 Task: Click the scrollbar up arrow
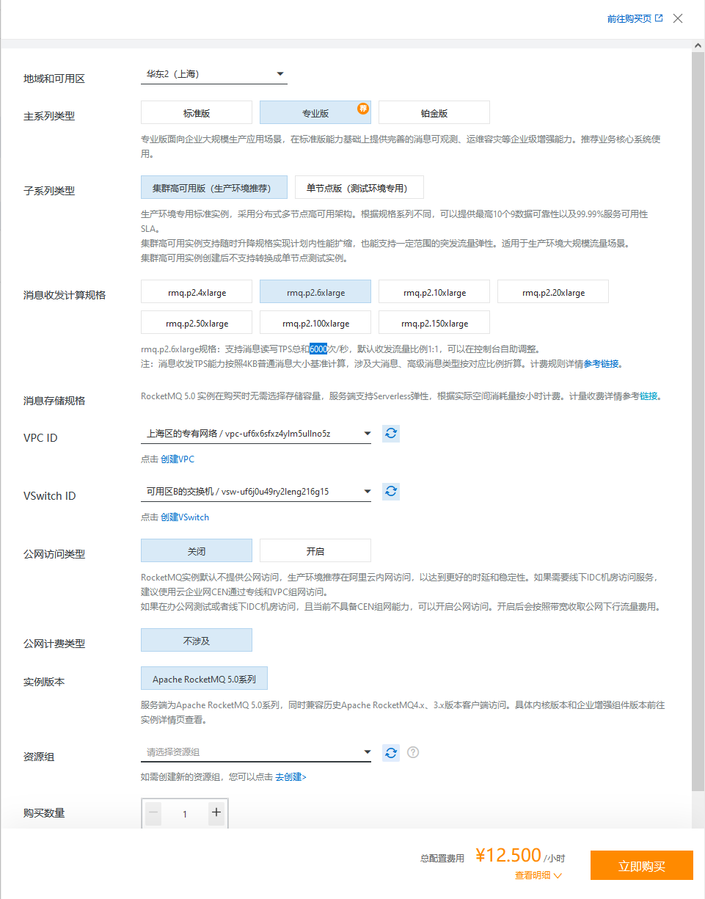[x=698, y=45]
